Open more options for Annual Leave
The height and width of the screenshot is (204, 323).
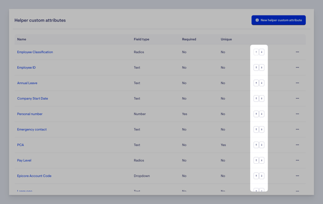point(297,83)
